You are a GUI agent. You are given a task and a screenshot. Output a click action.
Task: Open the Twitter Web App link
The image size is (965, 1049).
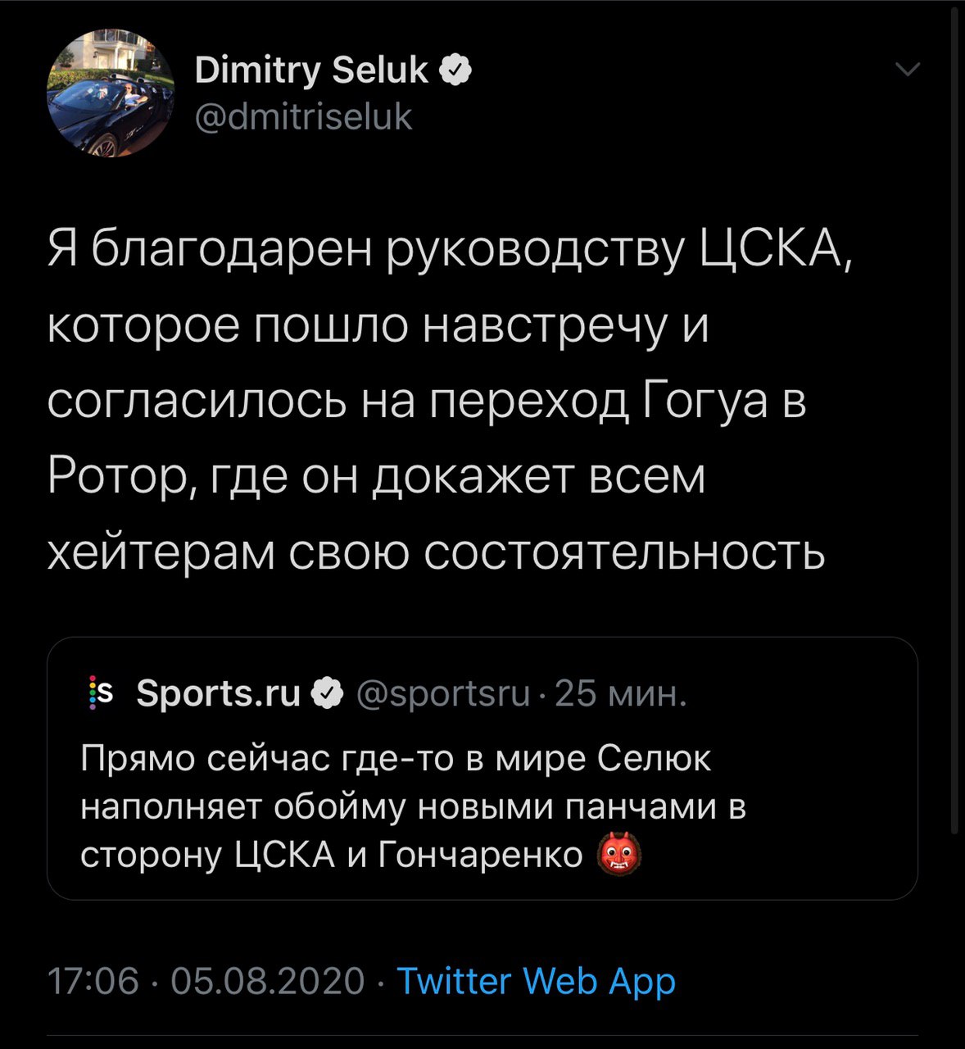536,980
